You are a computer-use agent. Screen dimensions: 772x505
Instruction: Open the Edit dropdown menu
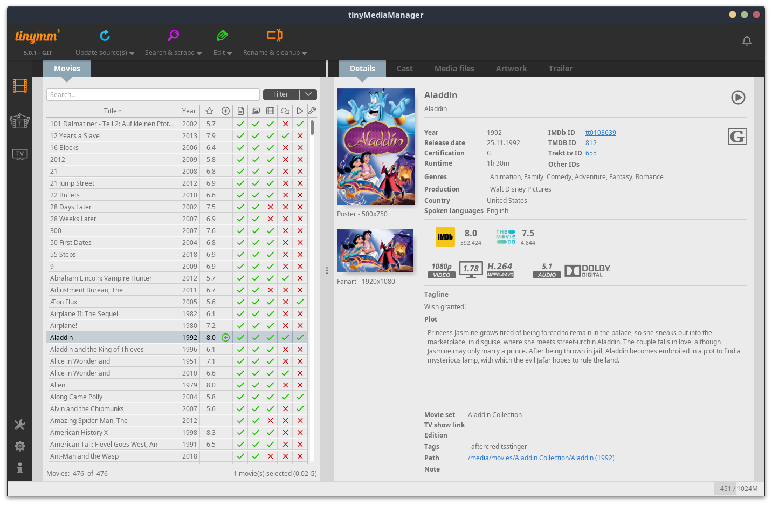click(222, 53)
